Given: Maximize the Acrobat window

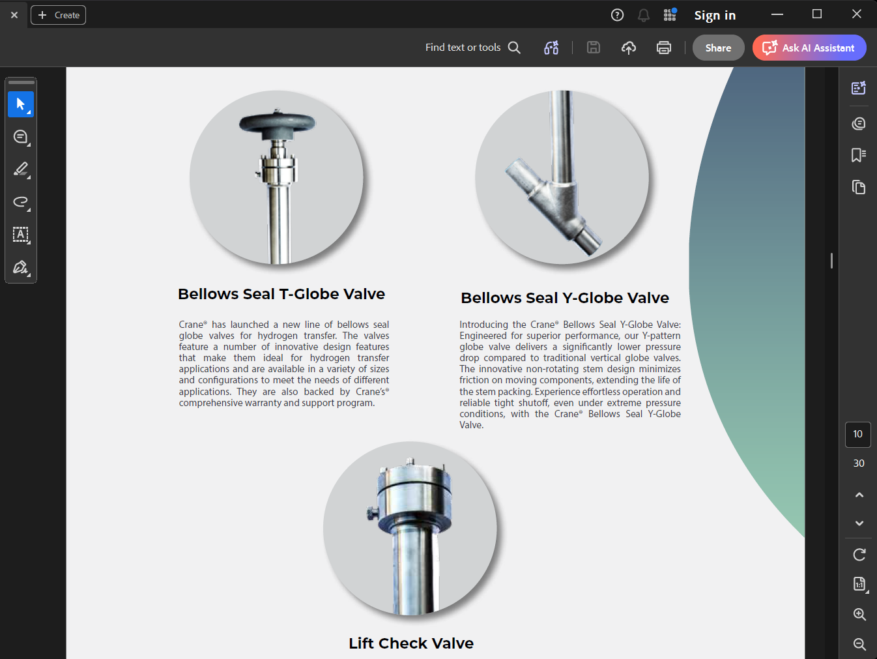Looking at the screenshot, I should point(817,14).
